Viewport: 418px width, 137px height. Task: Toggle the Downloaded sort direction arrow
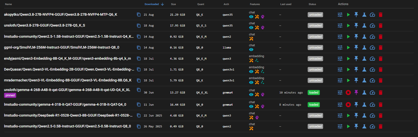tap(162, 4)
